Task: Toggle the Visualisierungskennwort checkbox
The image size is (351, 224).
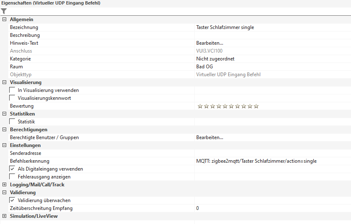Action: pos(12,98)
